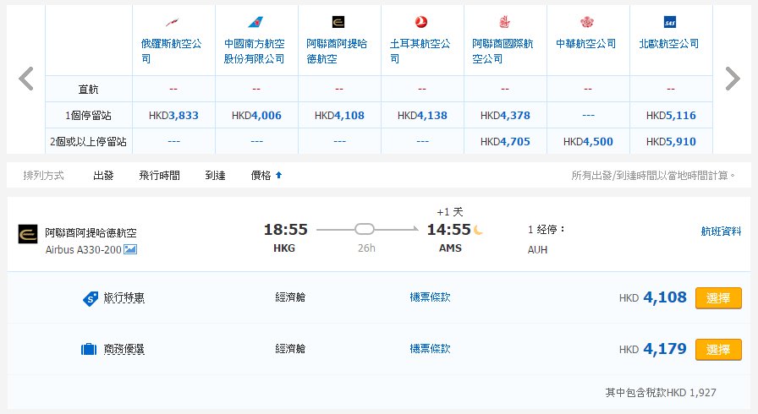Screen dimensions: 758x414
Task: Select the HKD4,138 Turkish Airlines fare
Action: [422, 115]
